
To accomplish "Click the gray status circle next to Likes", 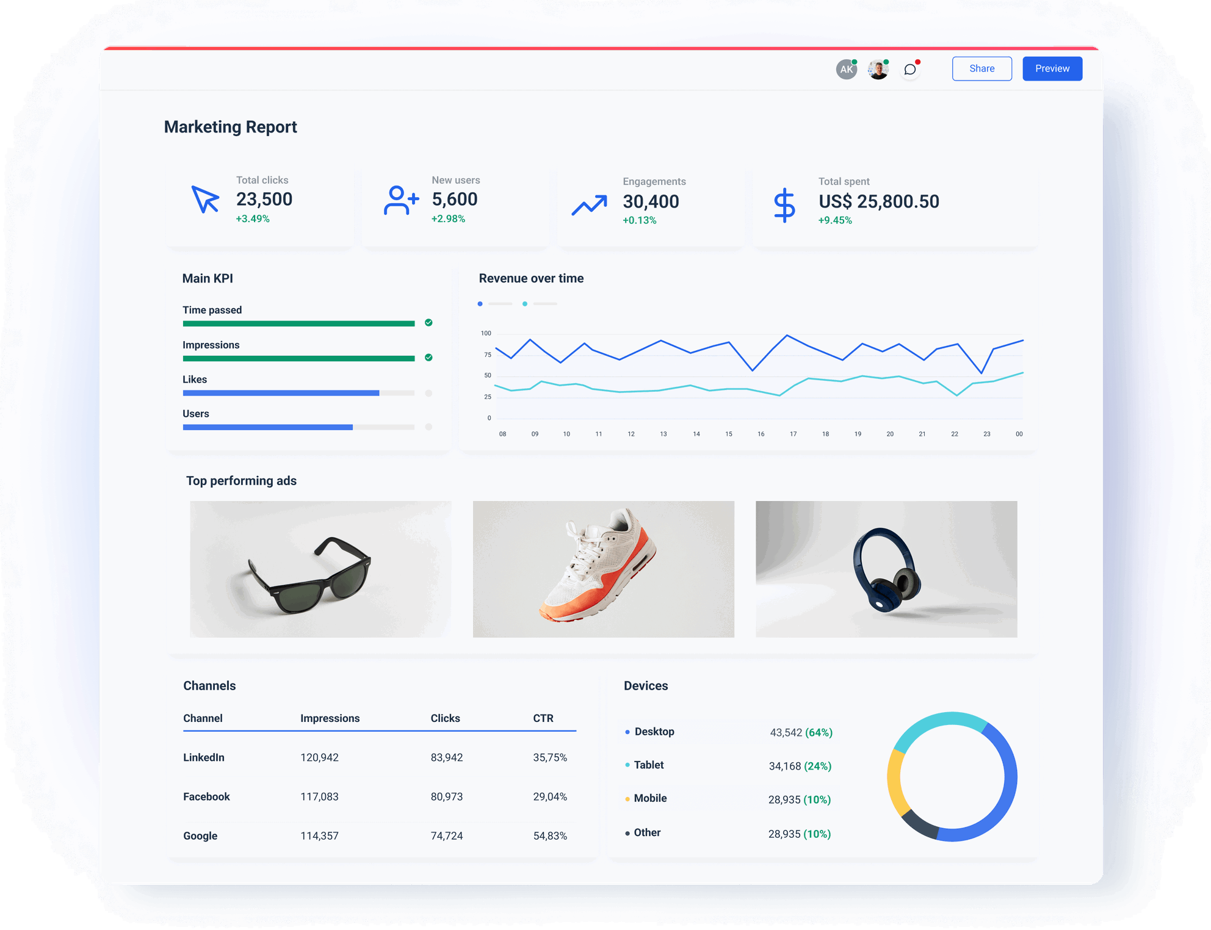I will click(429, 393).
